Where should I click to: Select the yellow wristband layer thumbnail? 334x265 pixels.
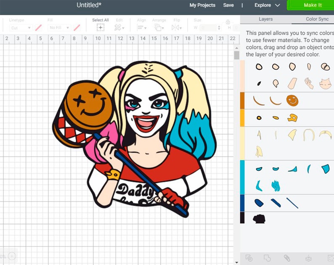pyautogui.click(x=292, y=118)
